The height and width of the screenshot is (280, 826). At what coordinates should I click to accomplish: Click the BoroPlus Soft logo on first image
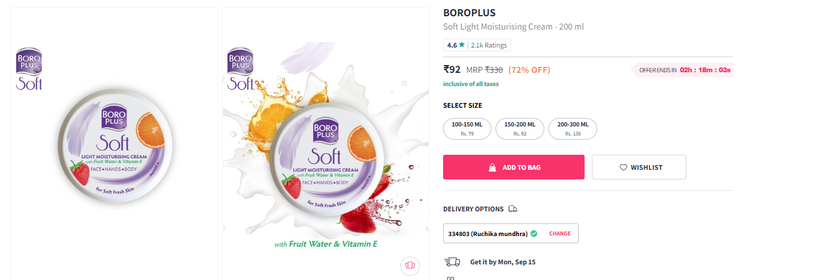[x=29, y=69]
